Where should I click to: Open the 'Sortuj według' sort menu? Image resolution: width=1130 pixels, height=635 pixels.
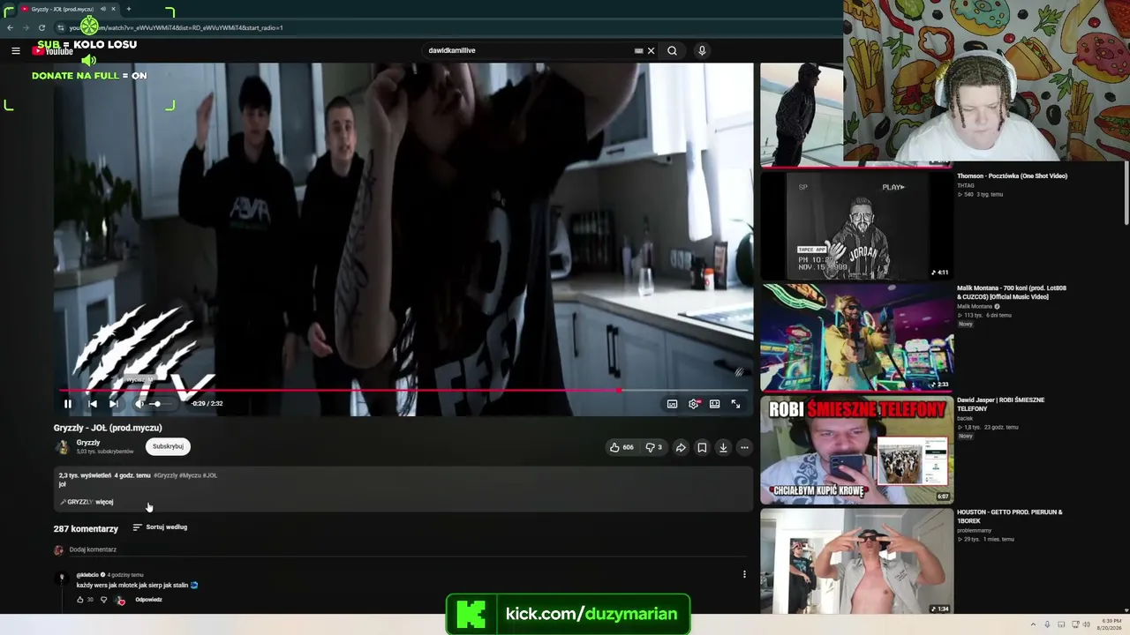click(160, 527)
